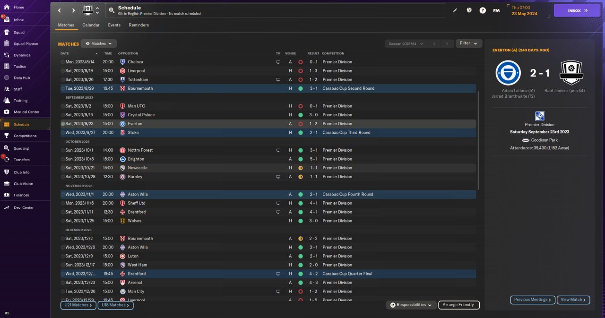The width and height of the screenshot is (605, 318).
Task: Open the Scouting section
Action: pos(21,148)
